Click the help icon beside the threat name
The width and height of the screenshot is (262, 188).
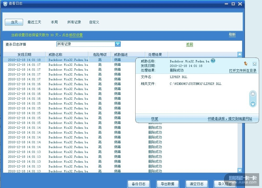coord(213,61)
